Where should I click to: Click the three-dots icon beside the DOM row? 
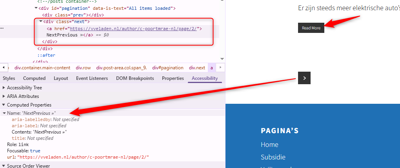click(x=2, y=29)
